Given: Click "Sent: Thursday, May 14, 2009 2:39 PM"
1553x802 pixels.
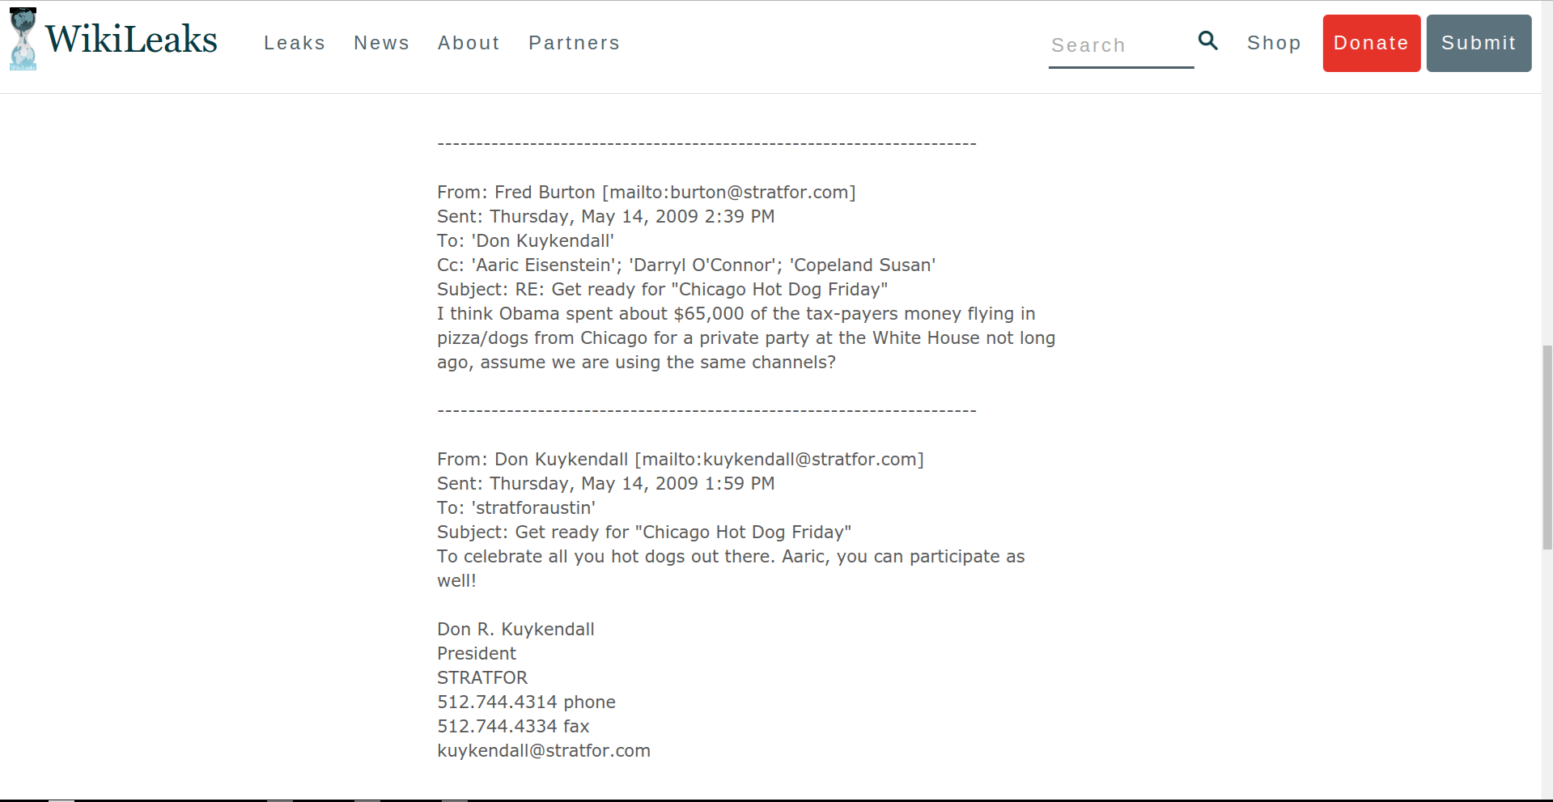Looking at the screenshot, I should [x=605, y=217].
